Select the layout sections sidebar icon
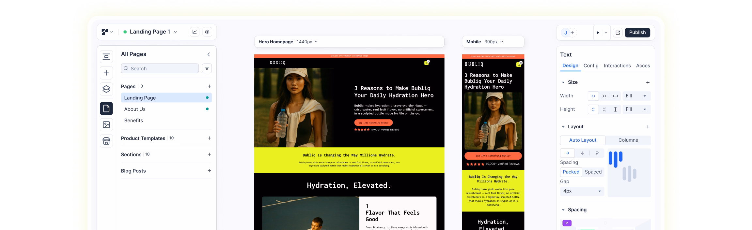The image size is (752, 230). (x=106, y=57)
